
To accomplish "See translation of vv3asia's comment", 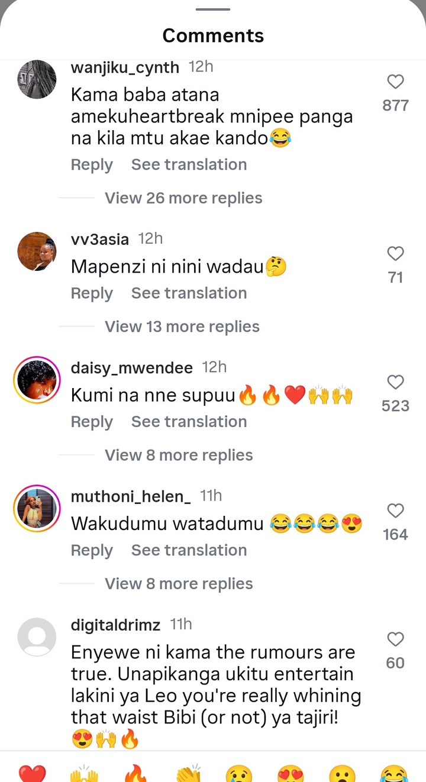I will (189, 293).
